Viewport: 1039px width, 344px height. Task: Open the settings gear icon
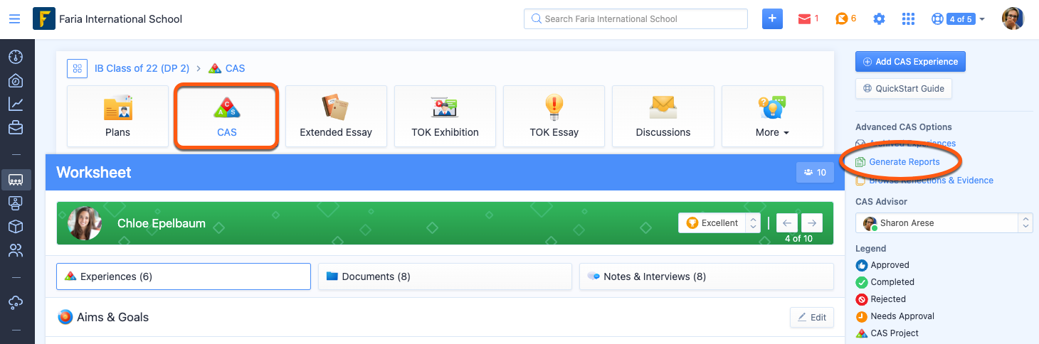coord(879,19)
